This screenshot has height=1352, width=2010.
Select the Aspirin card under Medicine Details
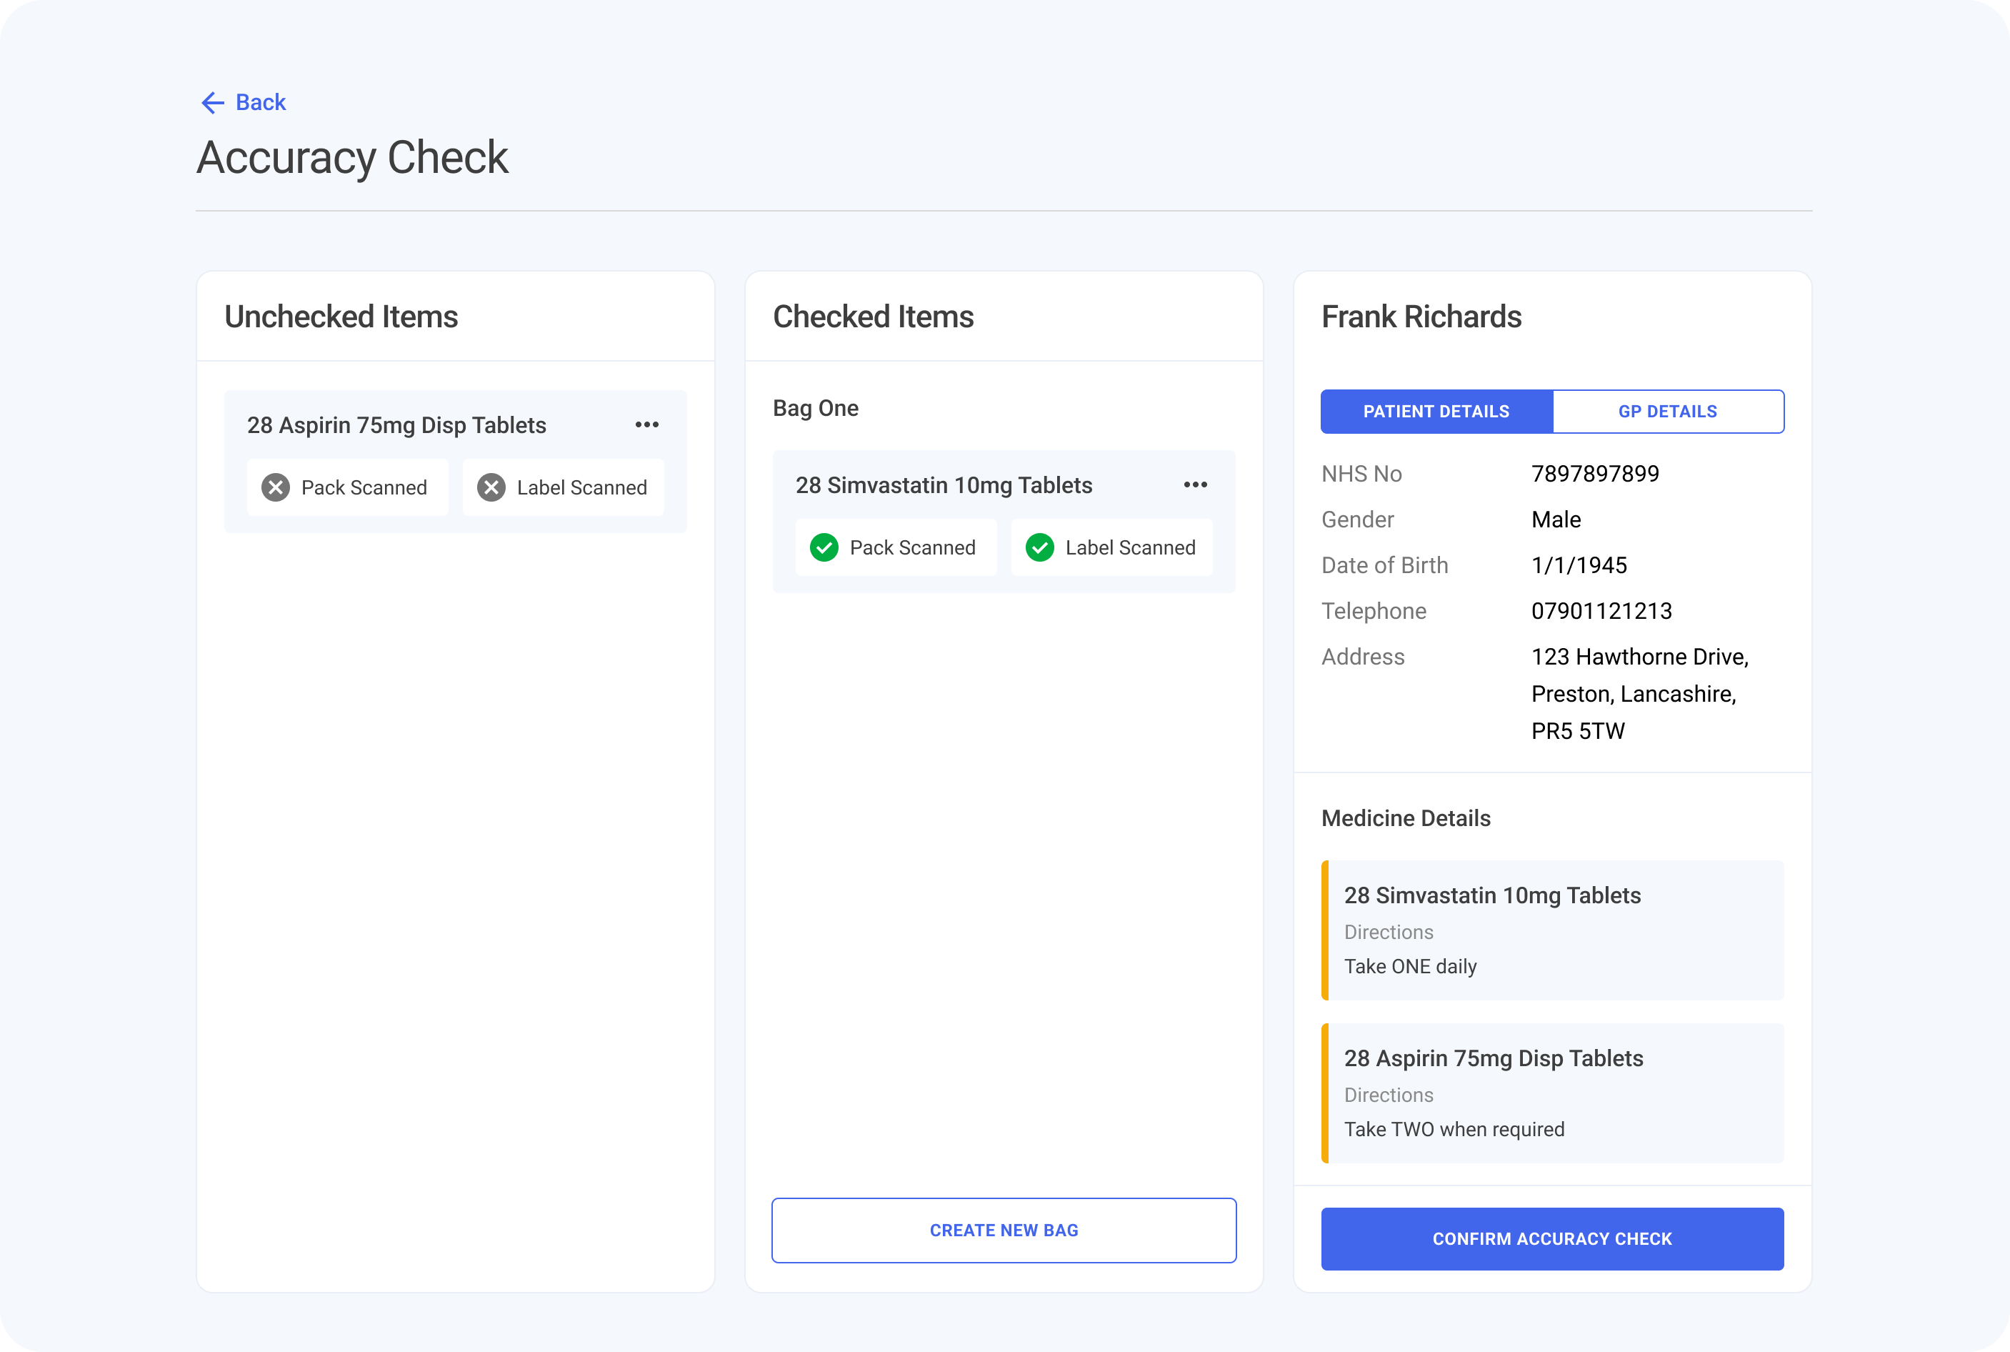pos(1551,1093)
